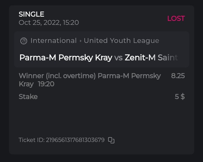Open the International category link
This screenshot has height=162, width=203.
click(x=54, y=41)
